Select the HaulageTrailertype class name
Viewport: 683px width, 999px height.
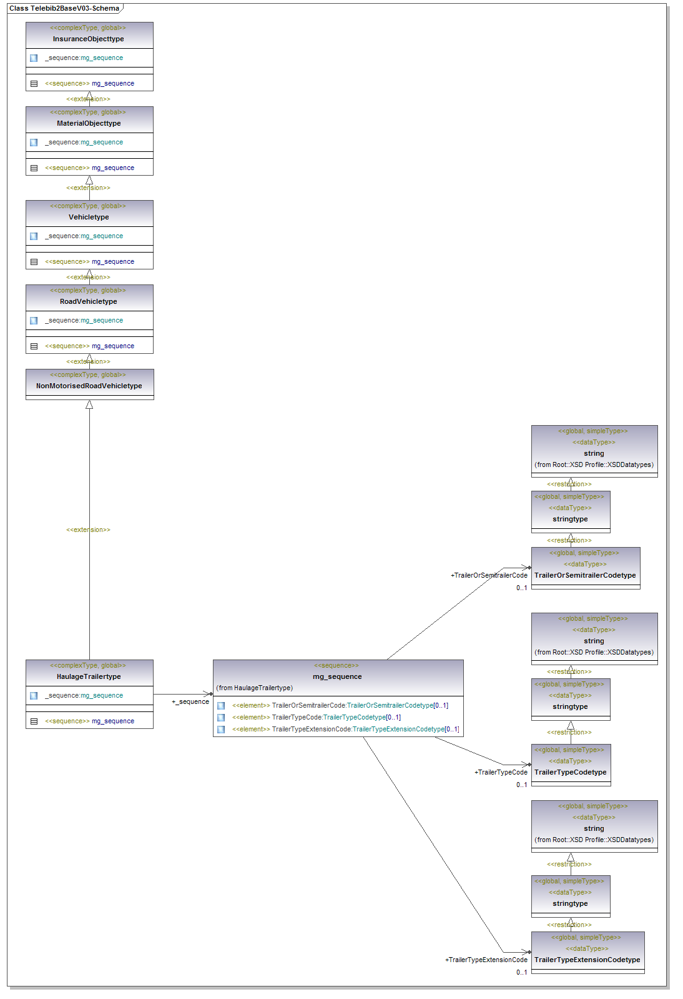coord(89,676)
